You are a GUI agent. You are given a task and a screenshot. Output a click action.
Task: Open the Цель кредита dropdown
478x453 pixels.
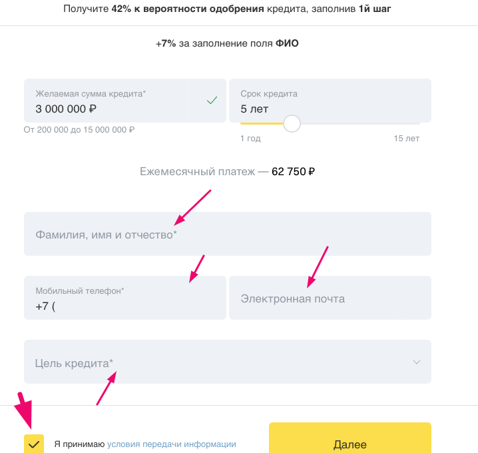(228, 362)
